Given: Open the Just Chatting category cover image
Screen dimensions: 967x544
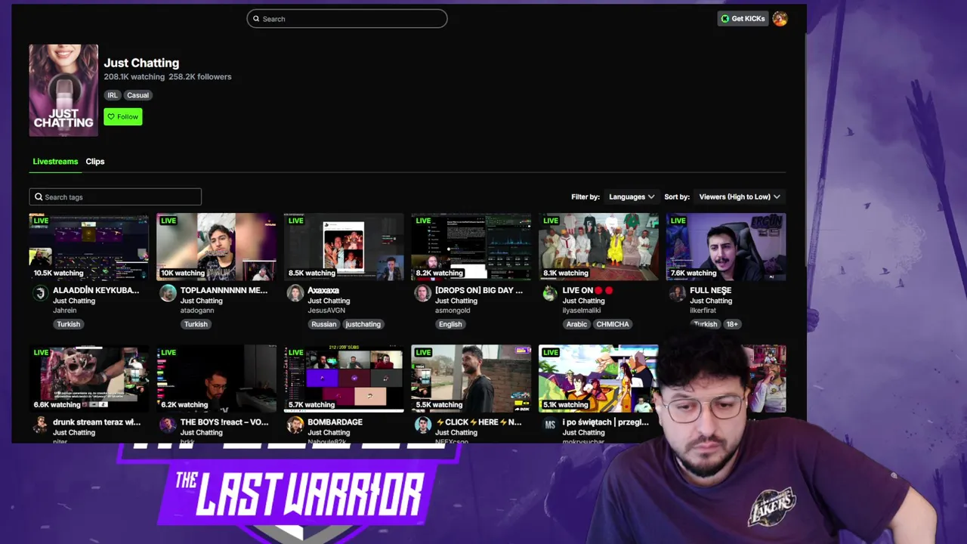Looking at the screenshot, I should pos(63,91).
